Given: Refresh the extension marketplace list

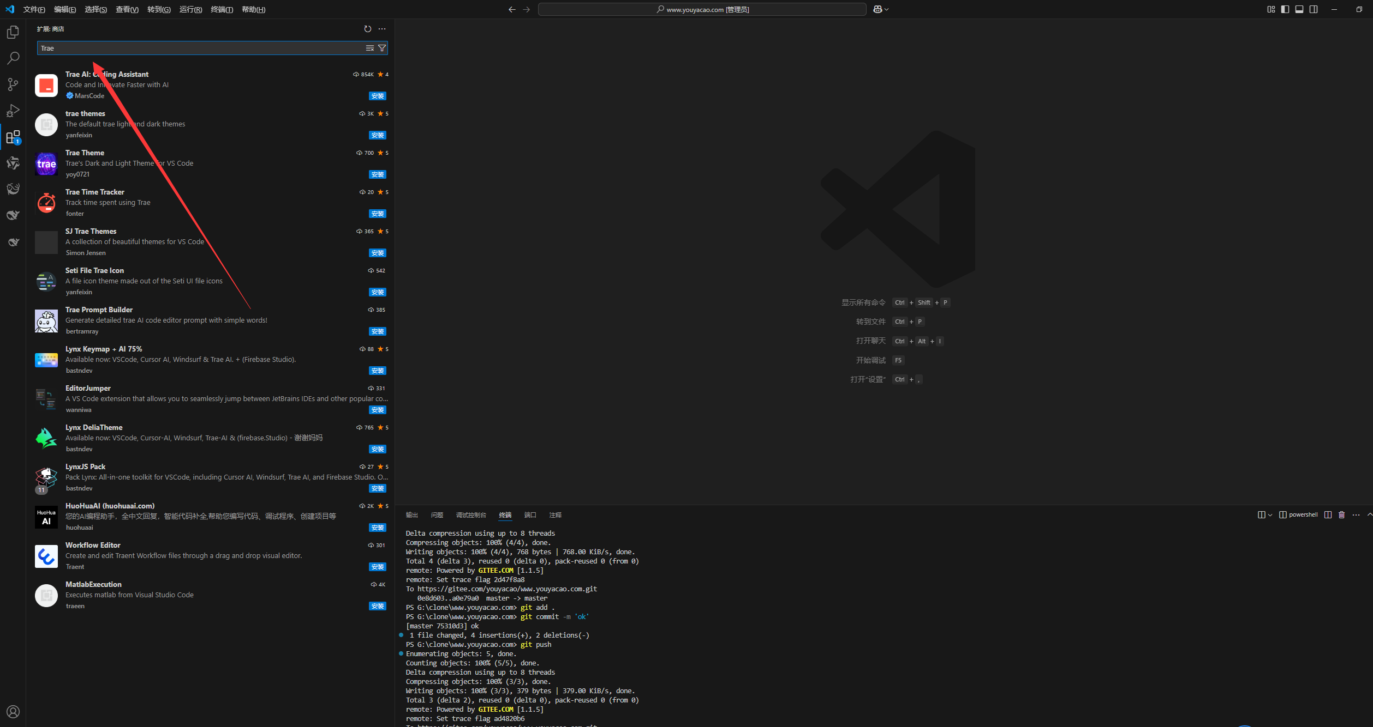Looking at the screenshot, I should [367, 29].
